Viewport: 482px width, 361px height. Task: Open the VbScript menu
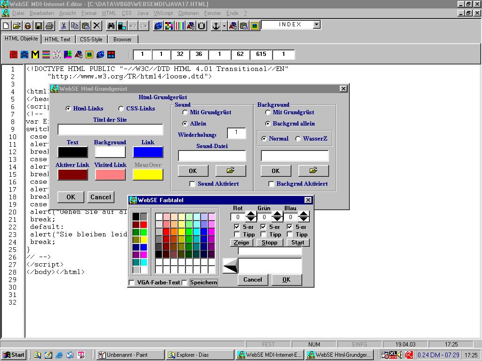[163, 13]
